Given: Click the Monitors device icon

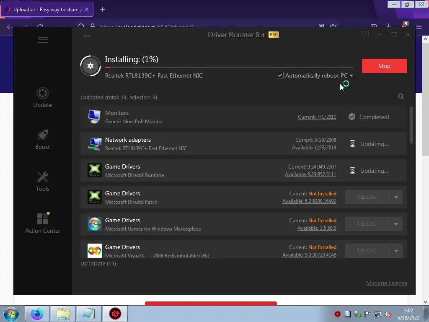Looking at the screenshot, I should pos(94,117).
